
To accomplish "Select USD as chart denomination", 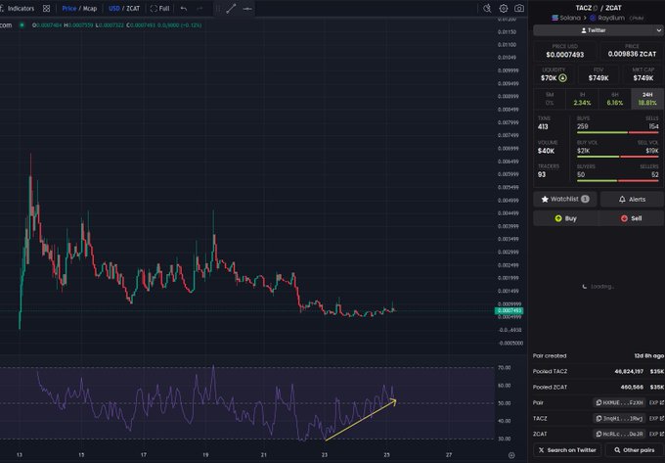I will click(114, 9).
